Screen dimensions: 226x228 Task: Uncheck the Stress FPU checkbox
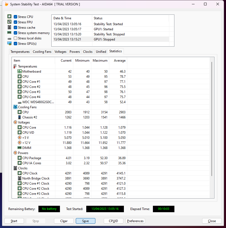click(16, 22)
